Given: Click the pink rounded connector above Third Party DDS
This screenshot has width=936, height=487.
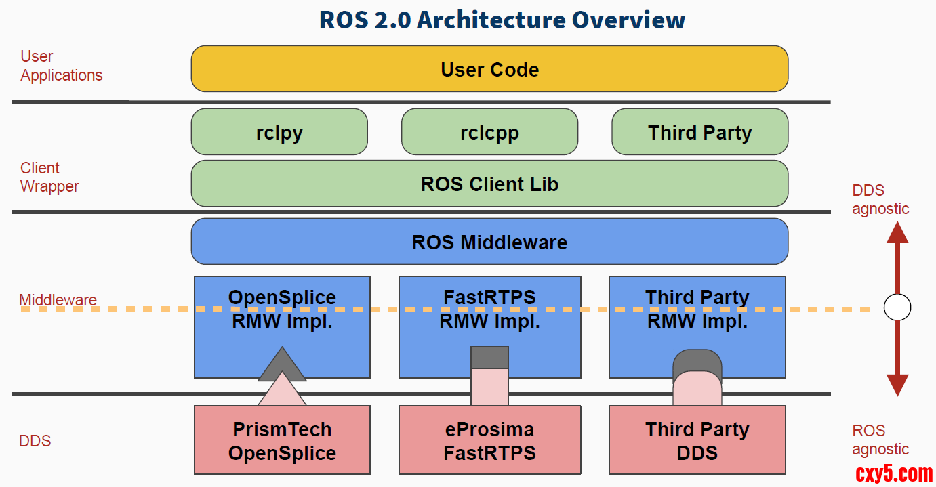Looking at the screenshot, I should 697,389.
